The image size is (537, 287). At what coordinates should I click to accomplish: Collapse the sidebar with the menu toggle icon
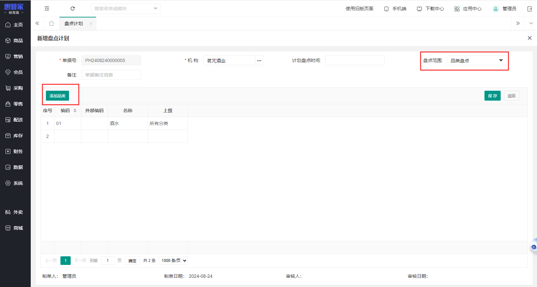pyautogui.click(x=47, y=9)
